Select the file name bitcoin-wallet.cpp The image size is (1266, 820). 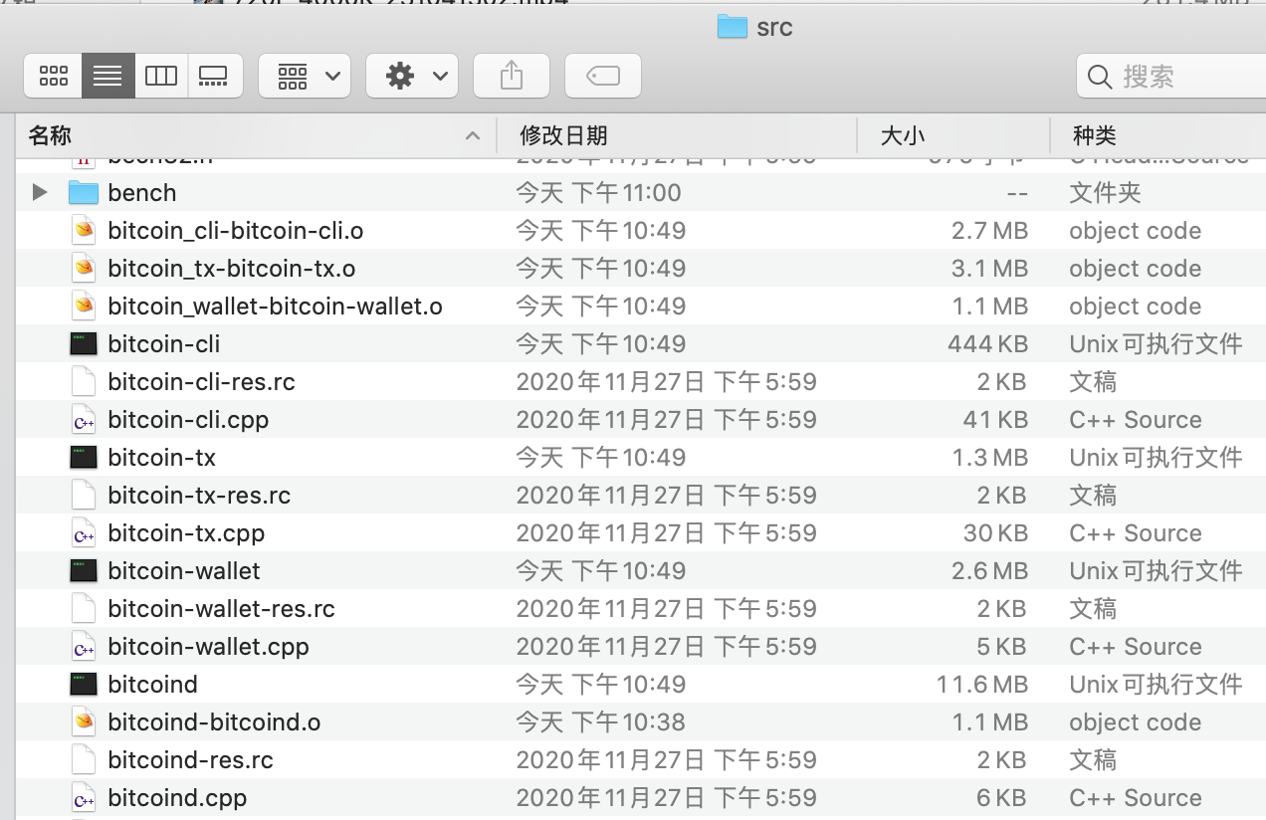(208, 647)
